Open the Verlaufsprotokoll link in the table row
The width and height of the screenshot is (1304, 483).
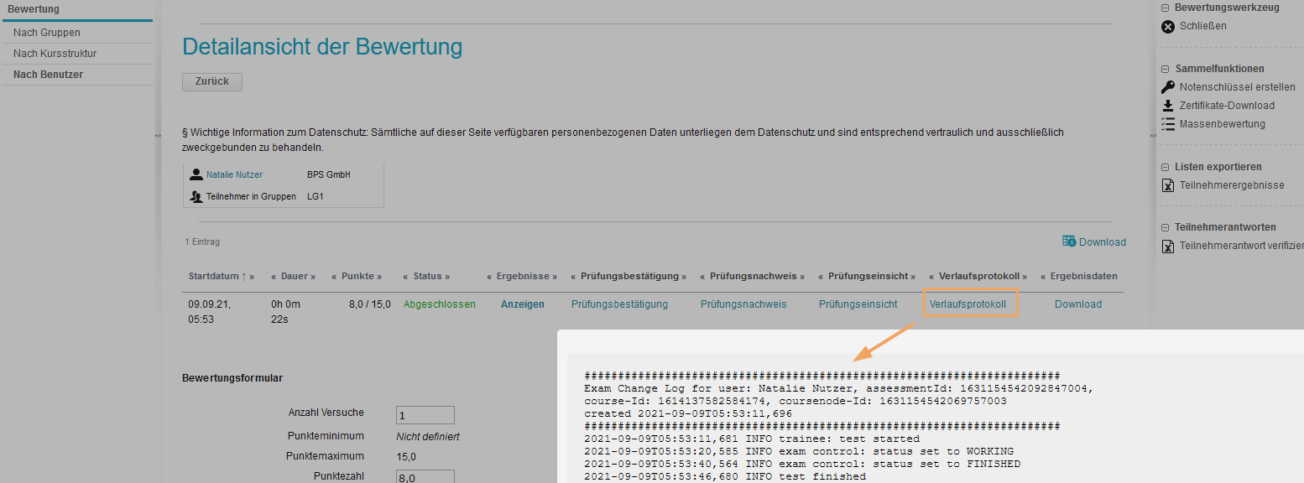pyautogui.click(x=970, y=304)
